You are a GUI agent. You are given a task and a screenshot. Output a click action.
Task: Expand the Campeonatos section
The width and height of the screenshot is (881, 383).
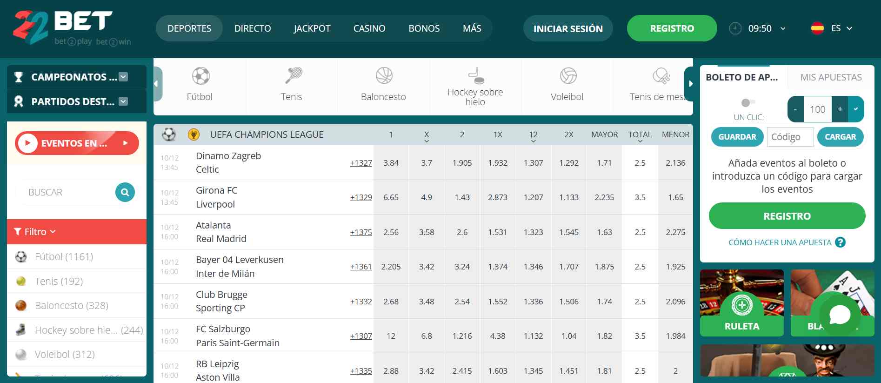123,77
